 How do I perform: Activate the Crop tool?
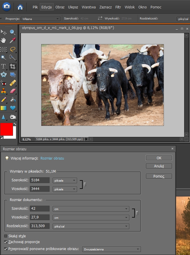[x=12, y=66]
